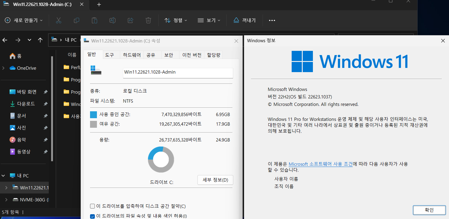Go up one folder level arrow
Viewport: 449px width, 219px height.
[x=40, y=40]
